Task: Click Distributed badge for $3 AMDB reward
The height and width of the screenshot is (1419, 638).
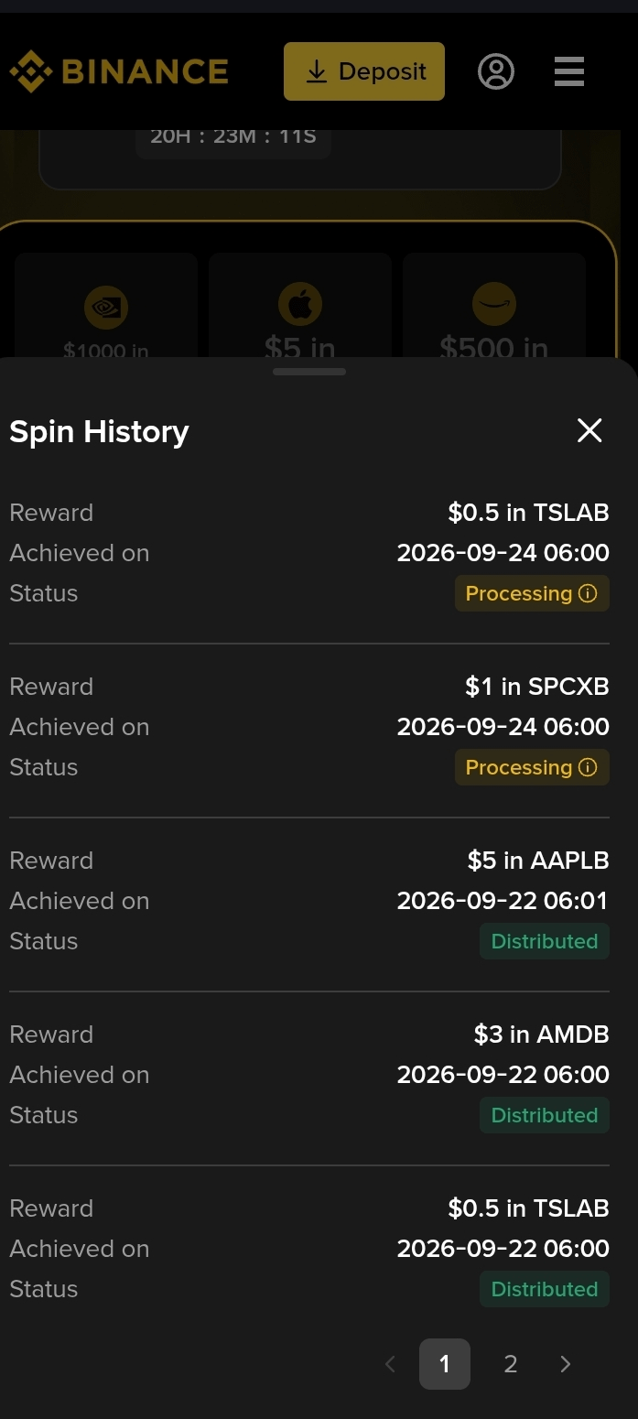Action: [545, 1115]
